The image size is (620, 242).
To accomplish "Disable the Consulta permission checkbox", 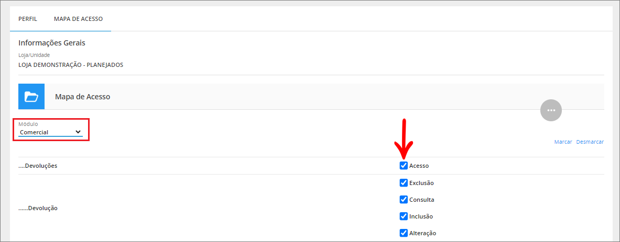I will point(404,200).
